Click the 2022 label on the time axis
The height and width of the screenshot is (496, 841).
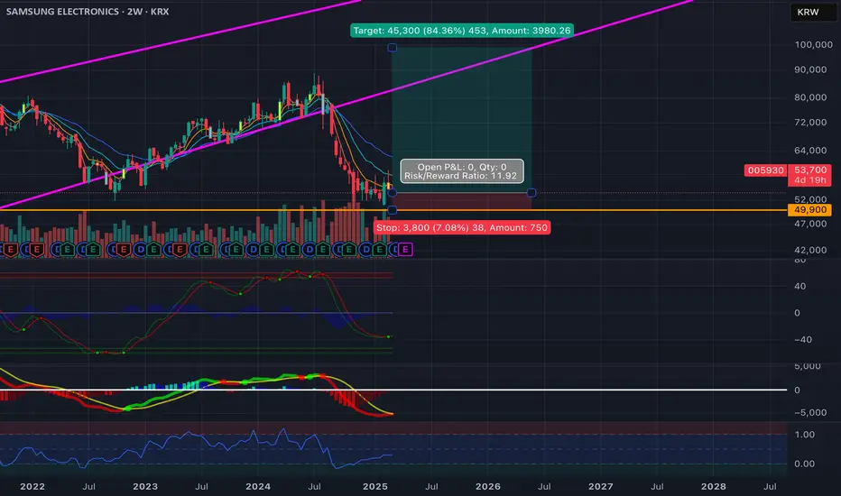point(32,486)
